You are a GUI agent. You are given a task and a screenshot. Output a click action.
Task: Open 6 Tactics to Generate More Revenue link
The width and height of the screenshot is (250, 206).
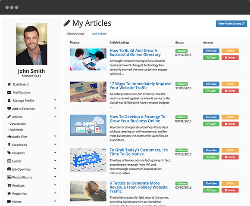click(138, 187)
